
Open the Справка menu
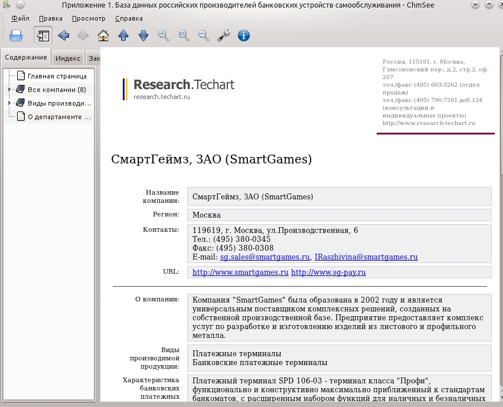pos(129,19)
